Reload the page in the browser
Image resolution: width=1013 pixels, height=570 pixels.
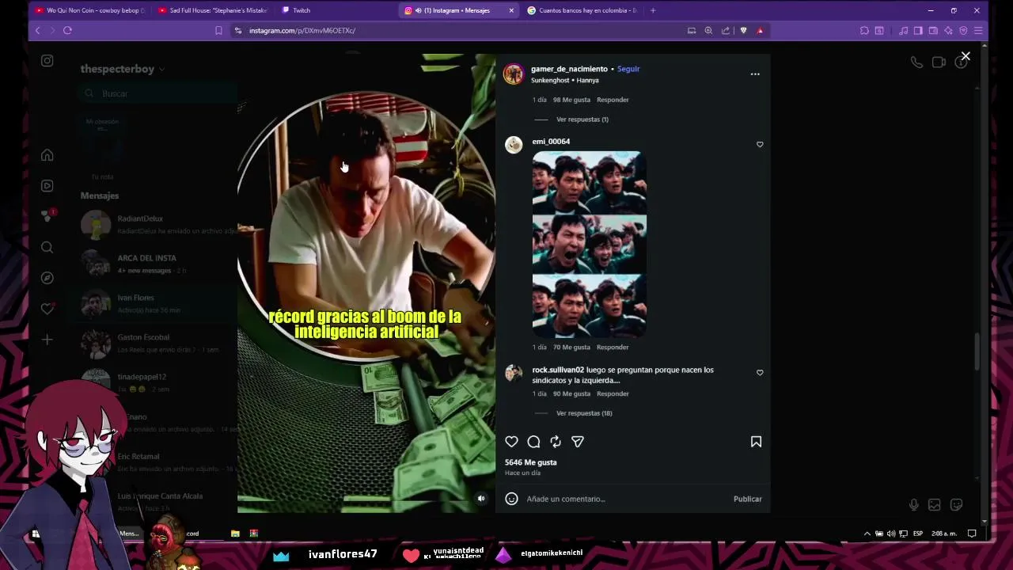point(67,30)
